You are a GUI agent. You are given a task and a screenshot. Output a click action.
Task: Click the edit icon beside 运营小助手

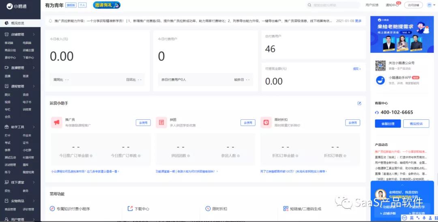pyautogui.click(x=359, y=103)
